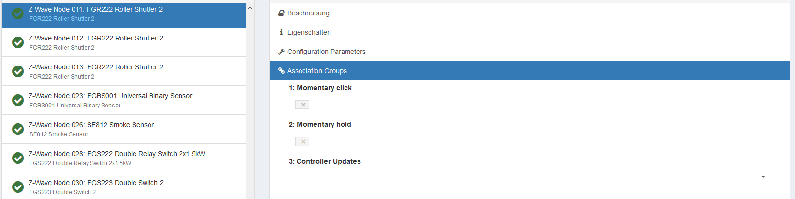The height and width of the screenshot is (199, 795).
Task: Click inside the Momentary click input field
Action: coord(532,104)
